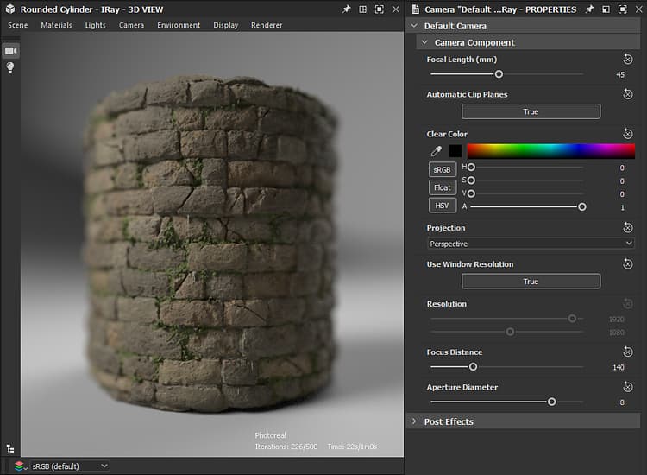Click the Aperture Diameter slider handle

pos(551,402)
